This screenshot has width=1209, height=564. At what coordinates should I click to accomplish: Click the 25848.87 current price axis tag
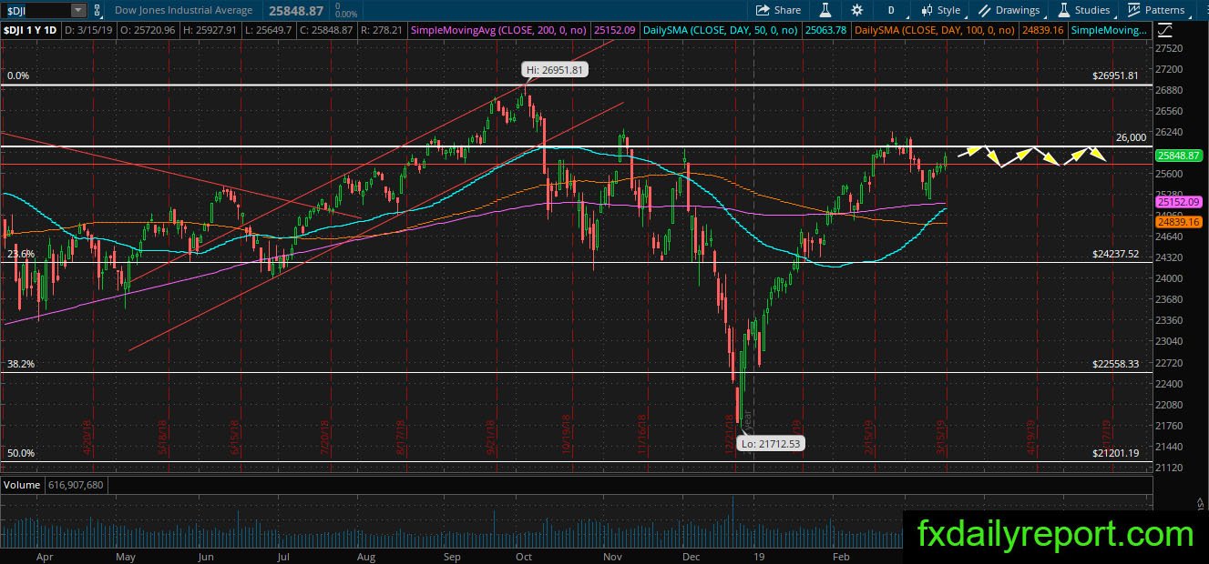[x=1178, y=156]
